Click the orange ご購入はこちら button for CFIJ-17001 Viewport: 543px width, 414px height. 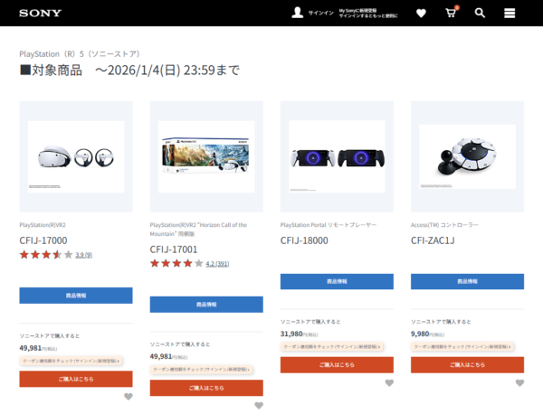206,388
